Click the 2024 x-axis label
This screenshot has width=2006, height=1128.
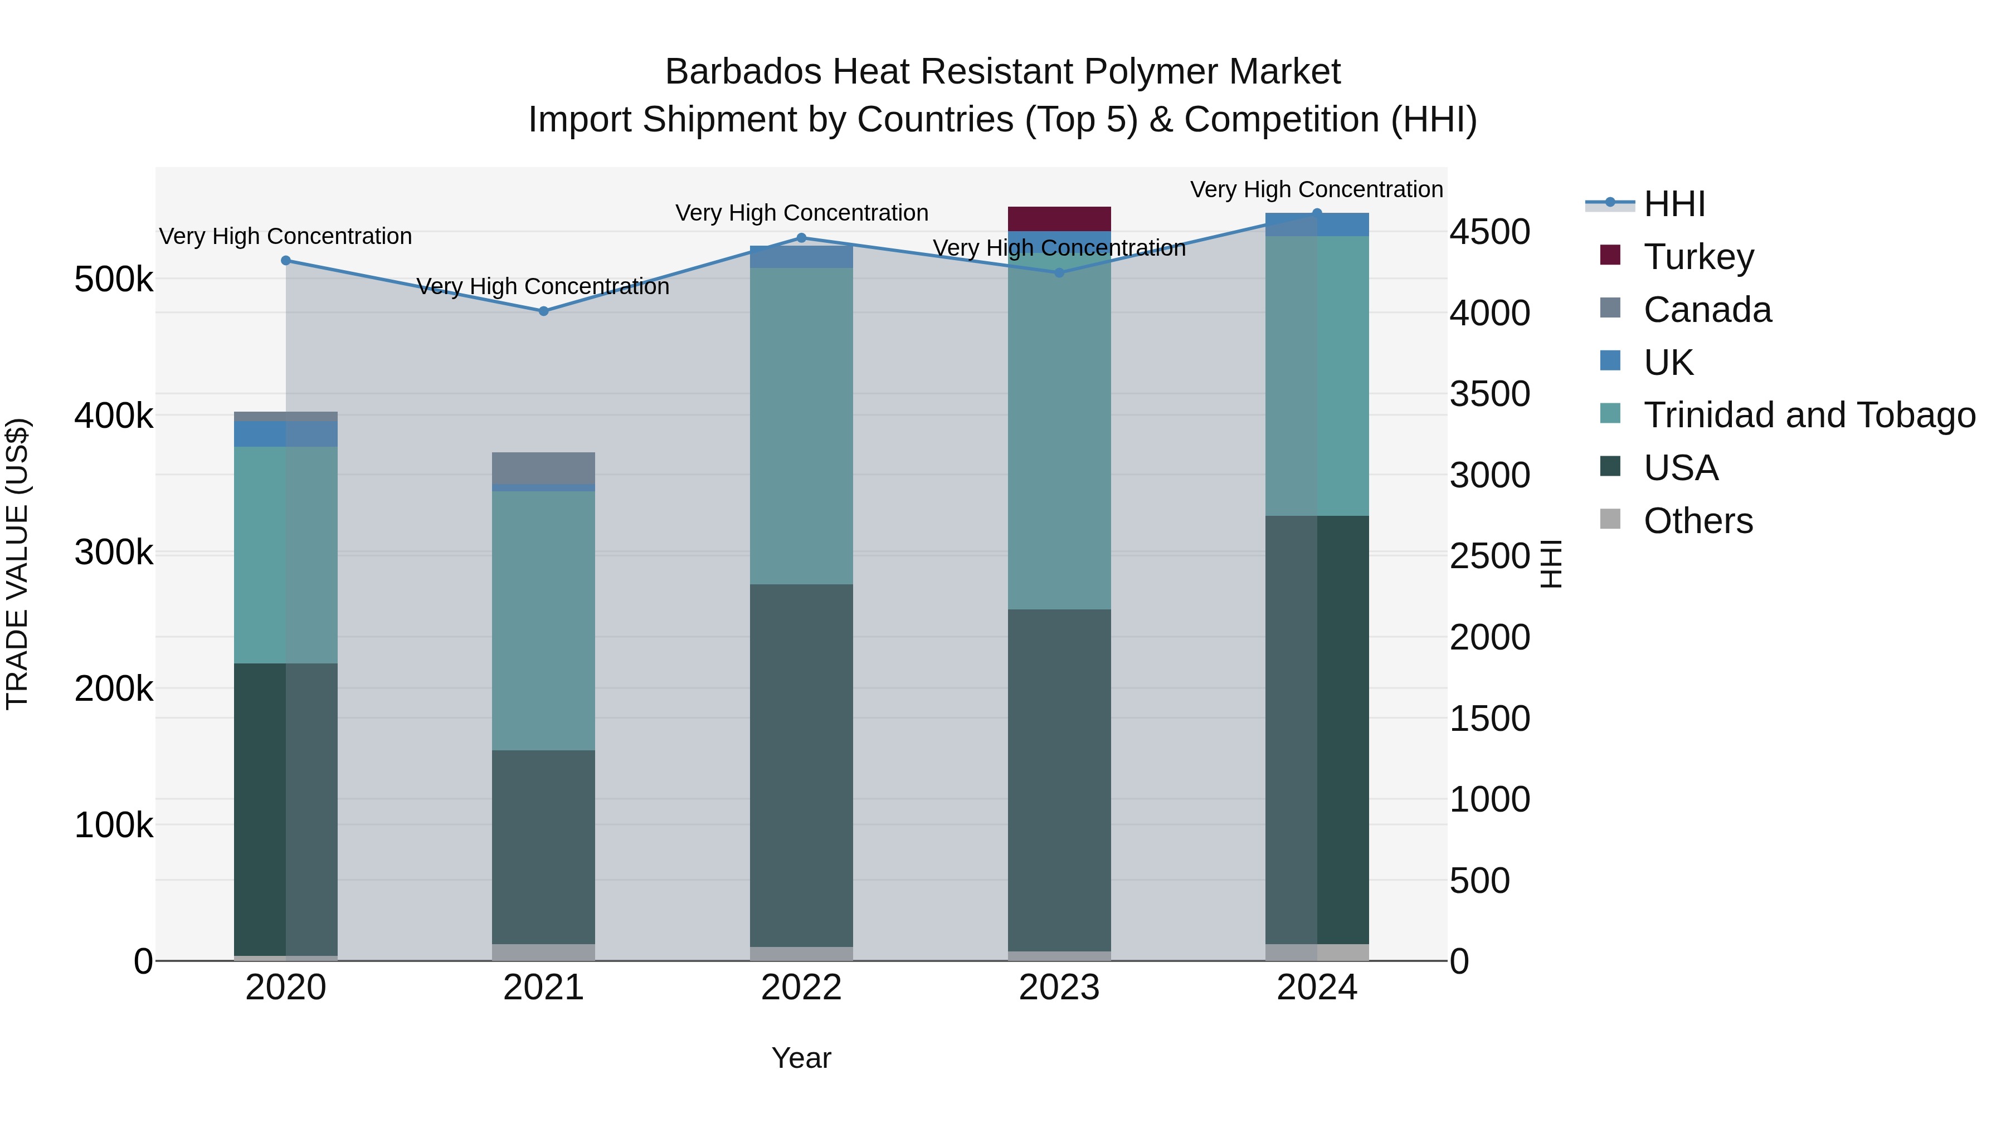(x=1317, y=988)
